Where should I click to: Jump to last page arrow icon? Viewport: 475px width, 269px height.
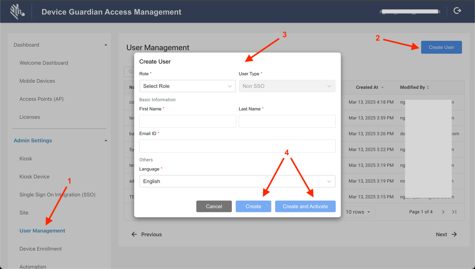[454, 212]
